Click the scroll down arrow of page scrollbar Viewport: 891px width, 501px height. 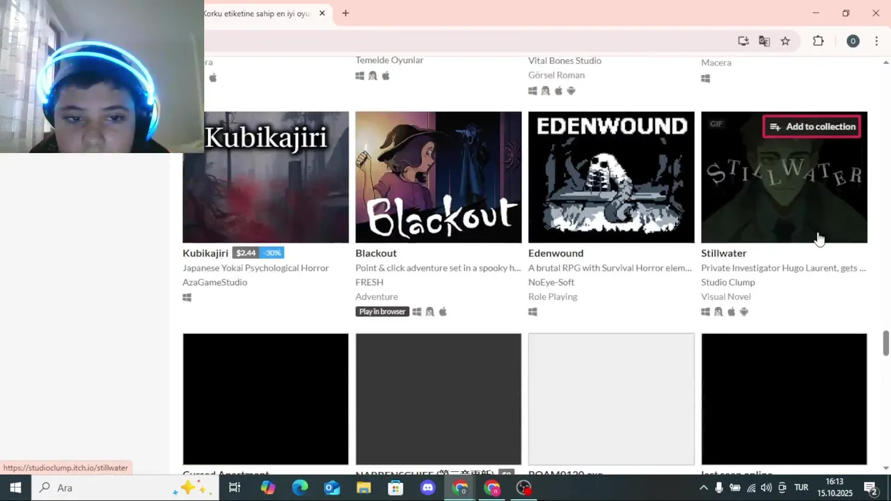[x=885, y=468]
